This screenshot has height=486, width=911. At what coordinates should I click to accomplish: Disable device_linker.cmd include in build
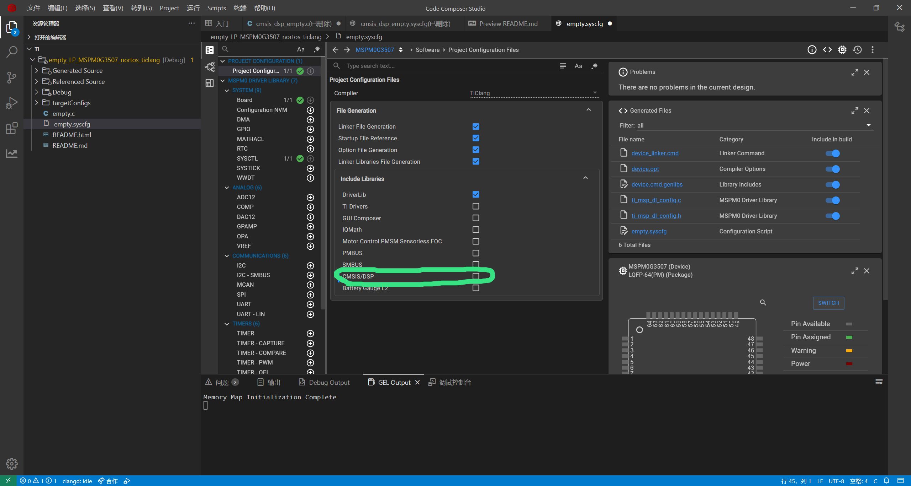(832, 153)
